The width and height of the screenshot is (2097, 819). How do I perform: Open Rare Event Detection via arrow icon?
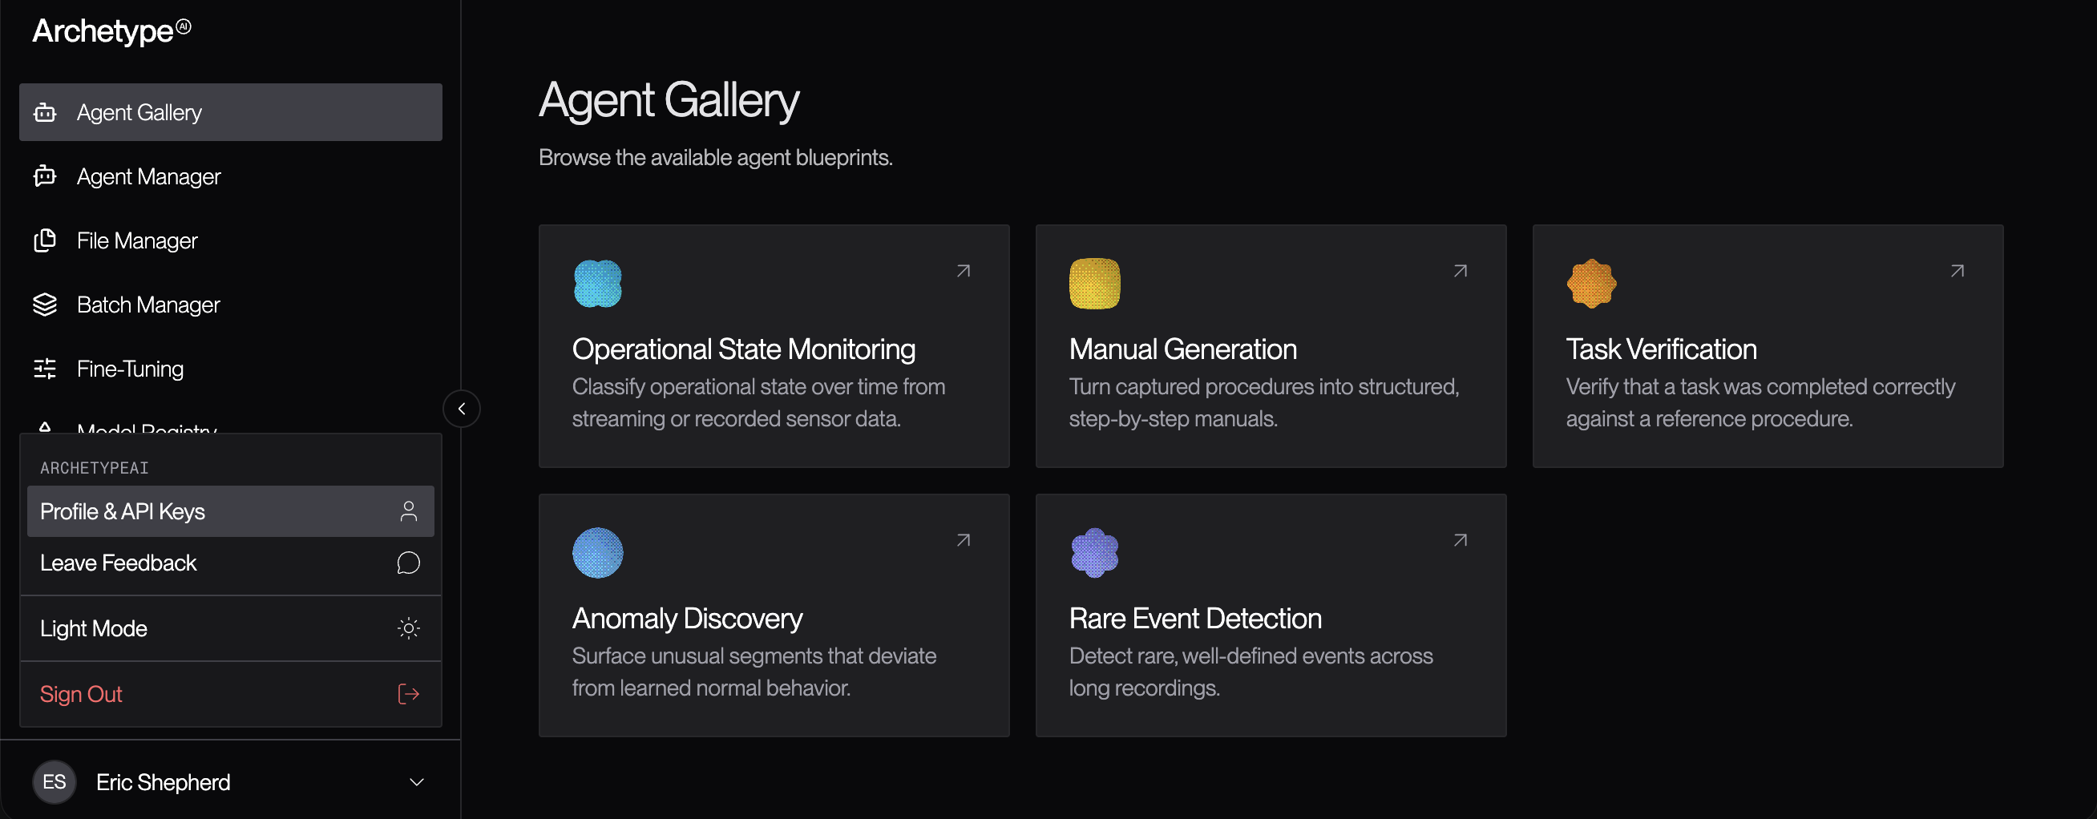(1461, 541)
